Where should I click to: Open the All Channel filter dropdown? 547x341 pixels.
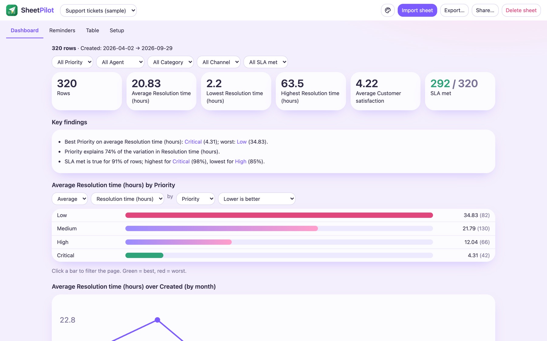coord(218,62)
